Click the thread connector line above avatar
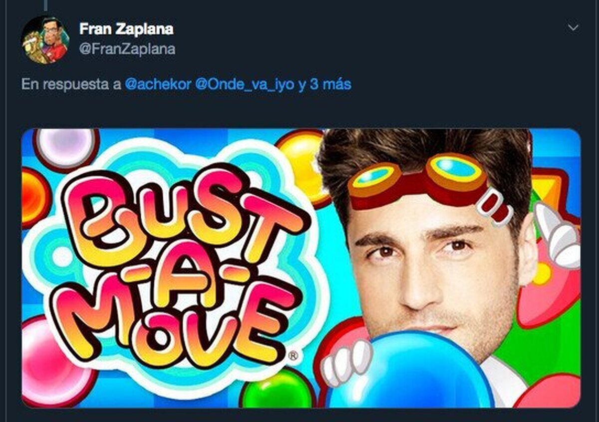The image size is (599, 422). [45, 5]
